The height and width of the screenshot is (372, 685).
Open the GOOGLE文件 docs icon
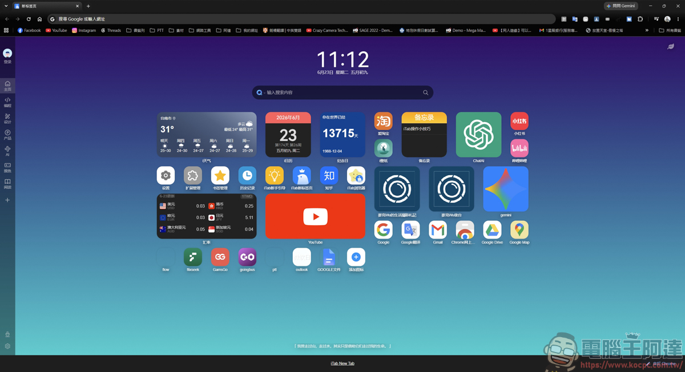(329, 257)
